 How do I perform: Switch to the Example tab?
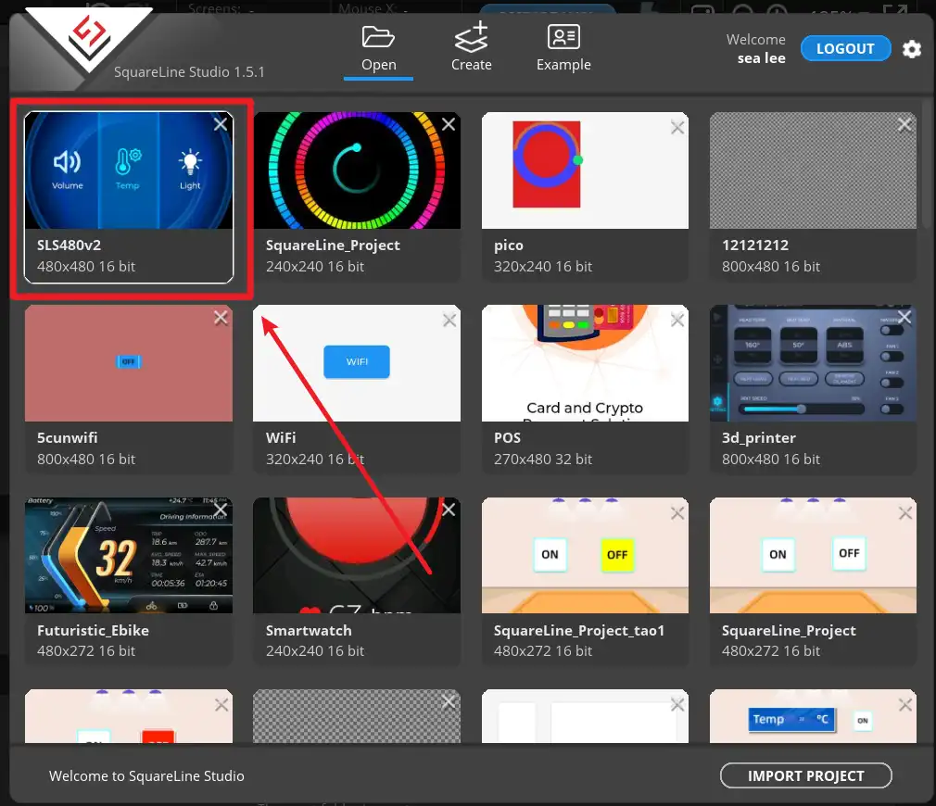(563, 49)
